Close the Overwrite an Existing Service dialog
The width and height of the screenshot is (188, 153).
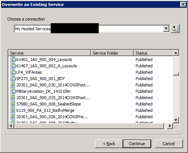[183, 4]
